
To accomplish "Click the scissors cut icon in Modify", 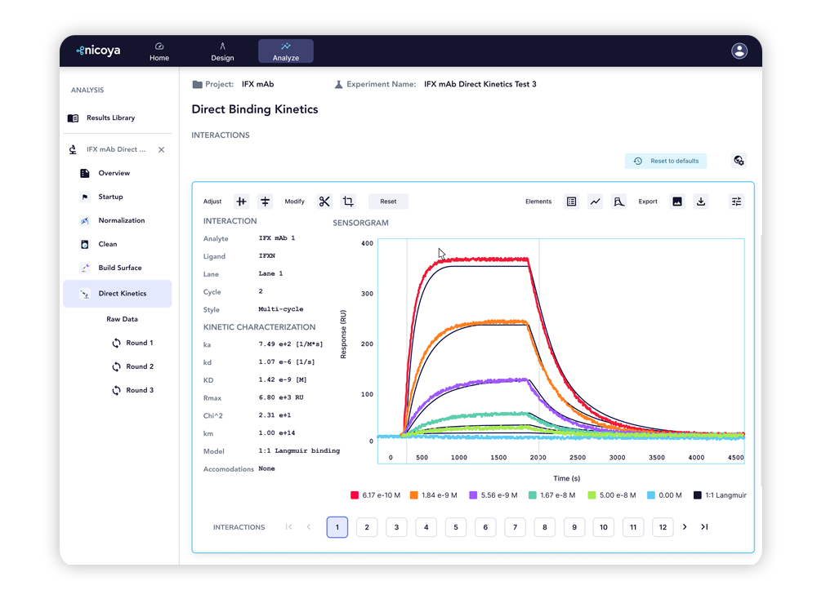I will [324, 202].
